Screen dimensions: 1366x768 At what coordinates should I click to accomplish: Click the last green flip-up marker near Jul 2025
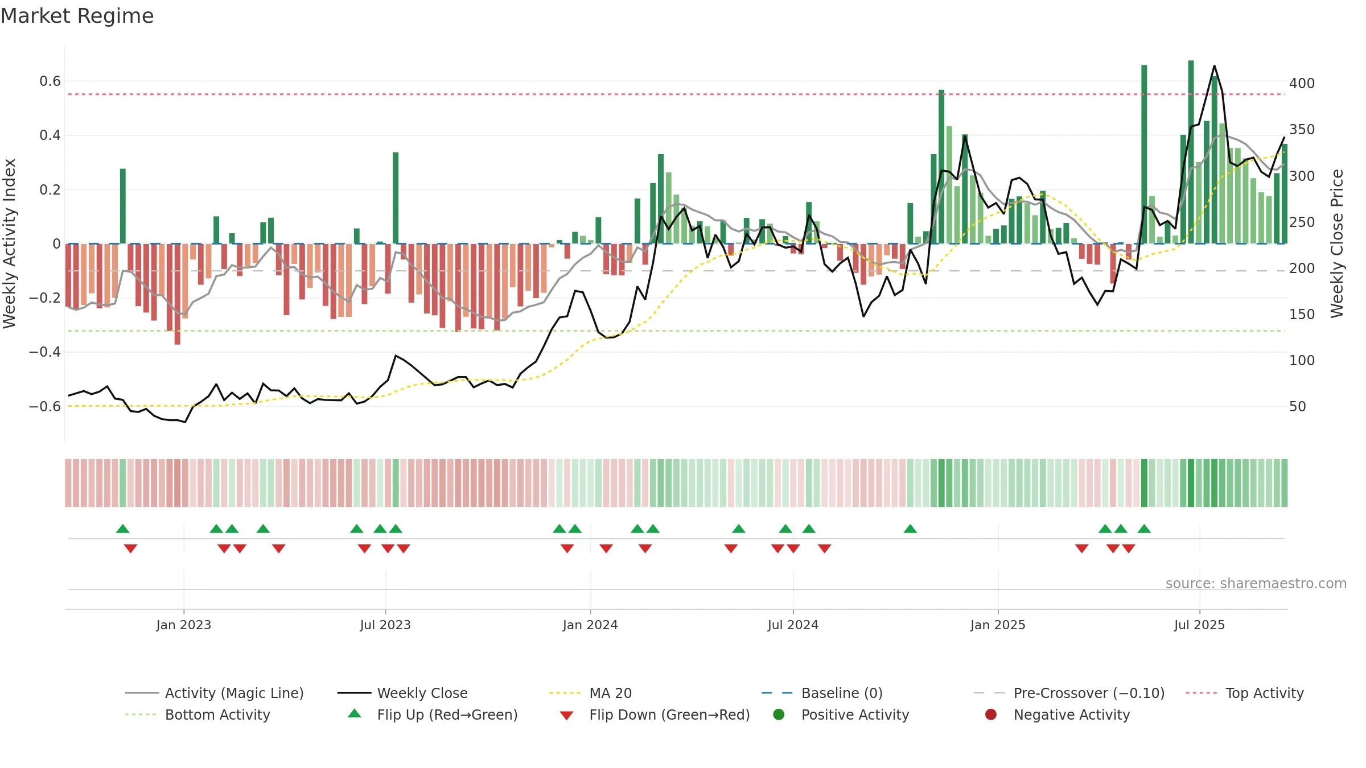pos(1144,528)
